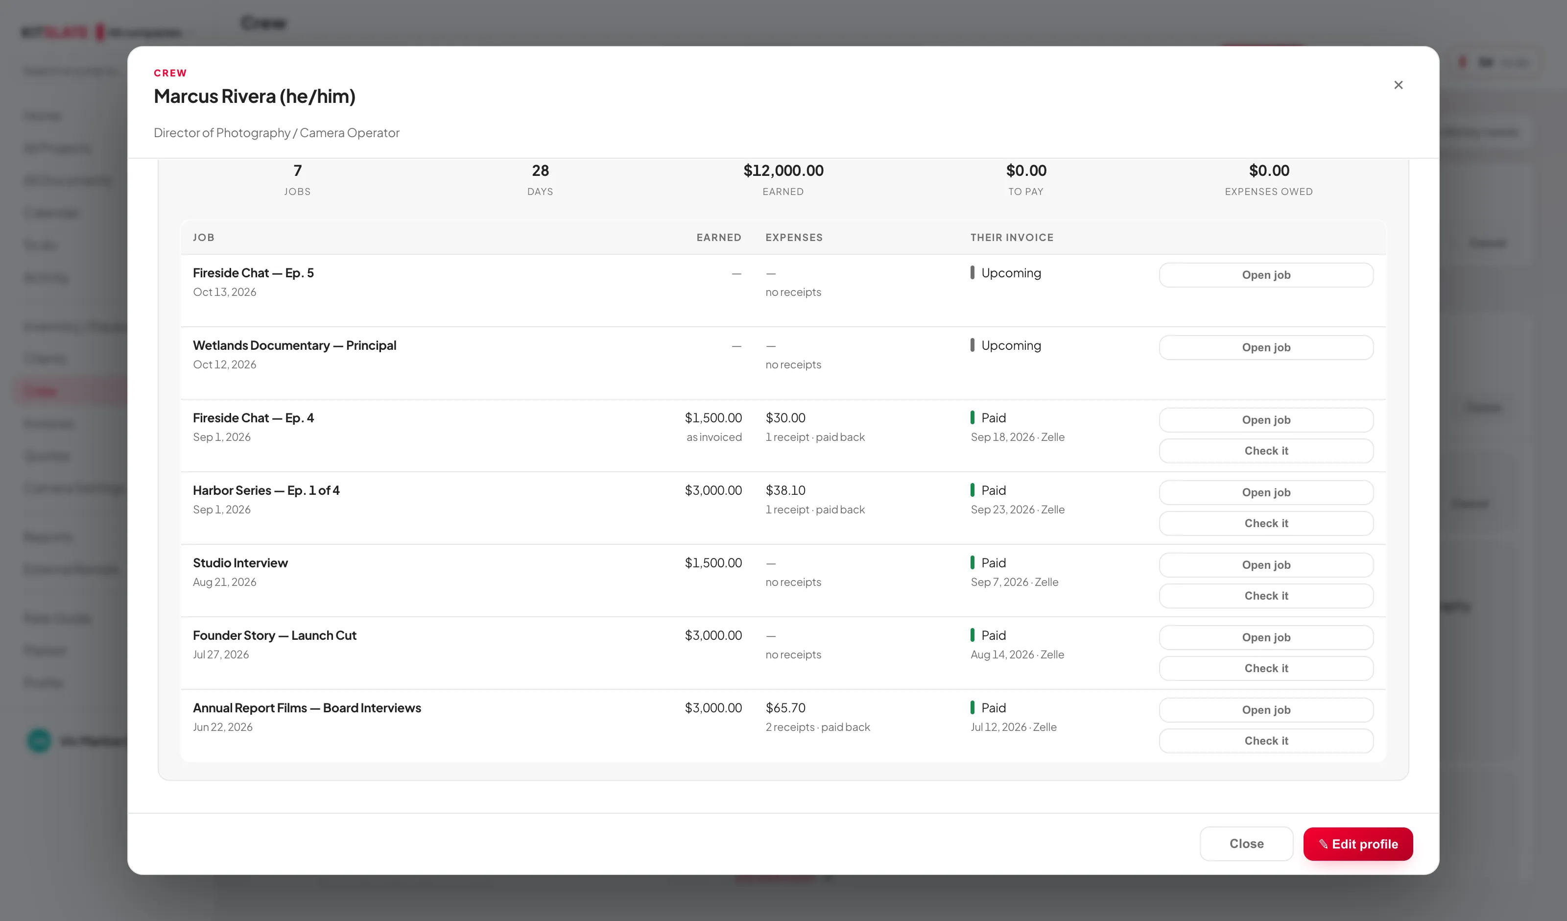Click the $65.70 expense amount
1567x921 pixels.
pos(785,707)
